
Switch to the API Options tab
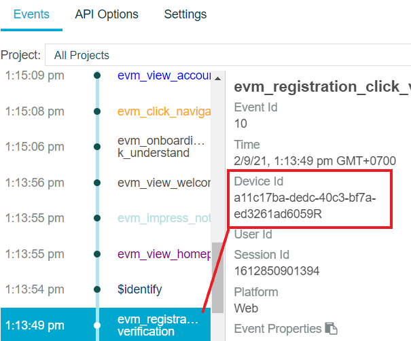107,14
